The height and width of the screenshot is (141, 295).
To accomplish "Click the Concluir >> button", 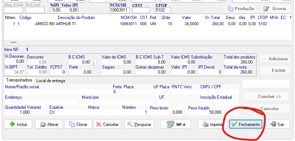I will 266,97.
